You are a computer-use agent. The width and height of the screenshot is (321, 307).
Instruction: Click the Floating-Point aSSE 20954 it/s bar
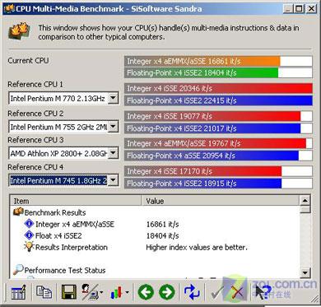point(212,156)
